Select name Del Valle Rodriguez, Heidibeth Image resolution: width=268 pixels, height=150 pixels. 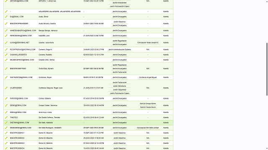click(x=50, y=128)
